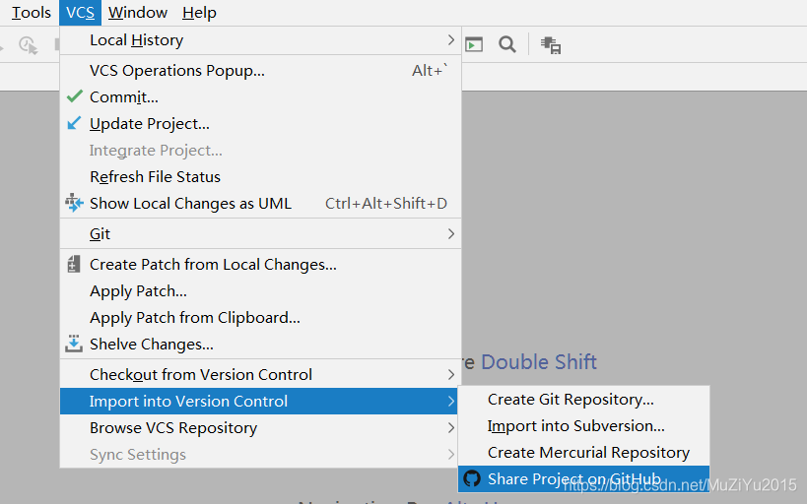Click the project structure toolbar icon
Screen dimensions: 807x504
click(x=551, y=45)
